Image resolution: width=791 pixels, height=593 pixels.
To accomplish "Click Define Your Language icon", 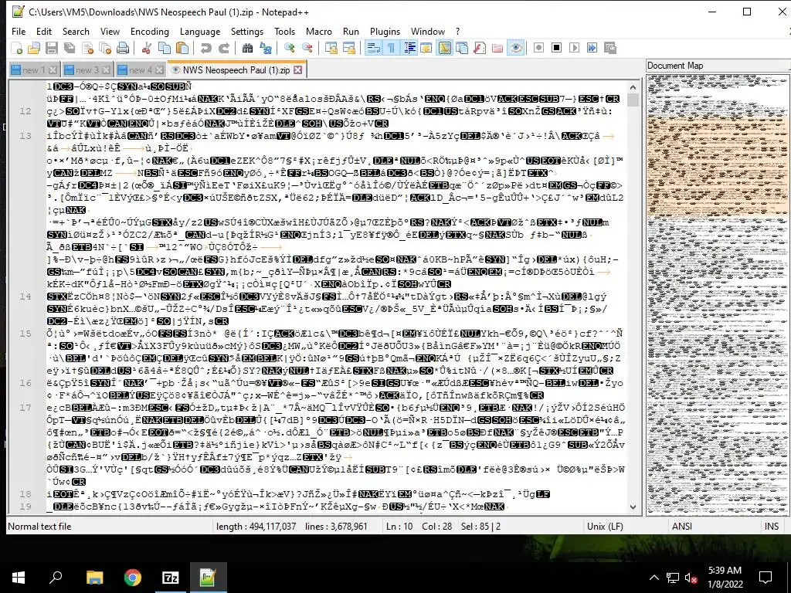I will click(x=426, y=48).
